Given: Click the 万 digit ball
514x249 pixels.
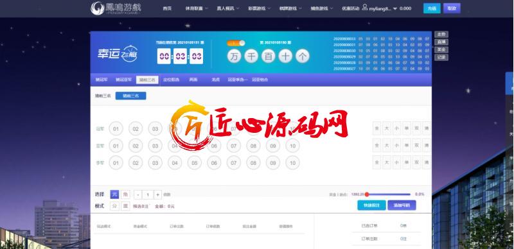Looking at the screenshot, I should coord(234,56).
